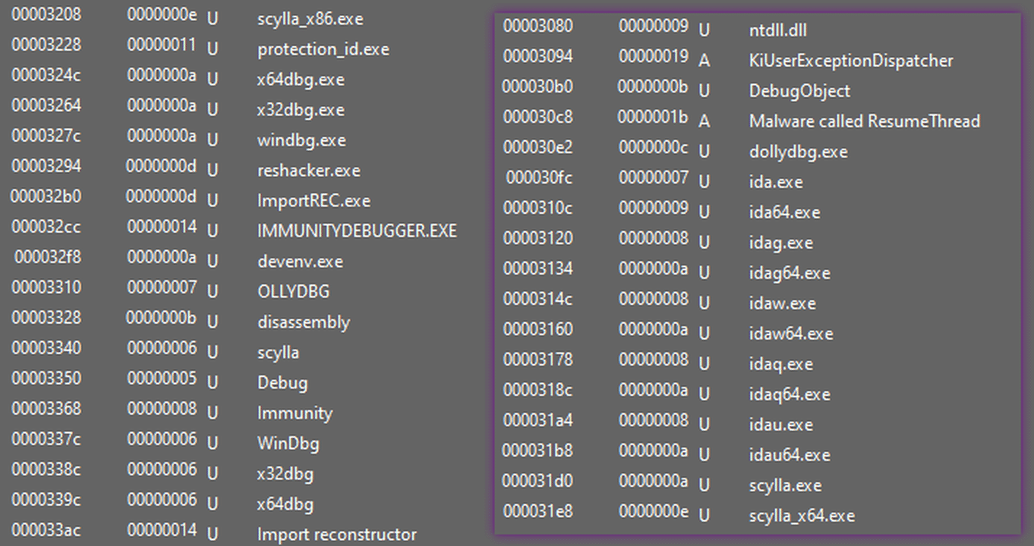Image resolution: width=1034 pixels, height=546 pixels.
Task: Select the Immunity string
Action: (x=295, y=413)
